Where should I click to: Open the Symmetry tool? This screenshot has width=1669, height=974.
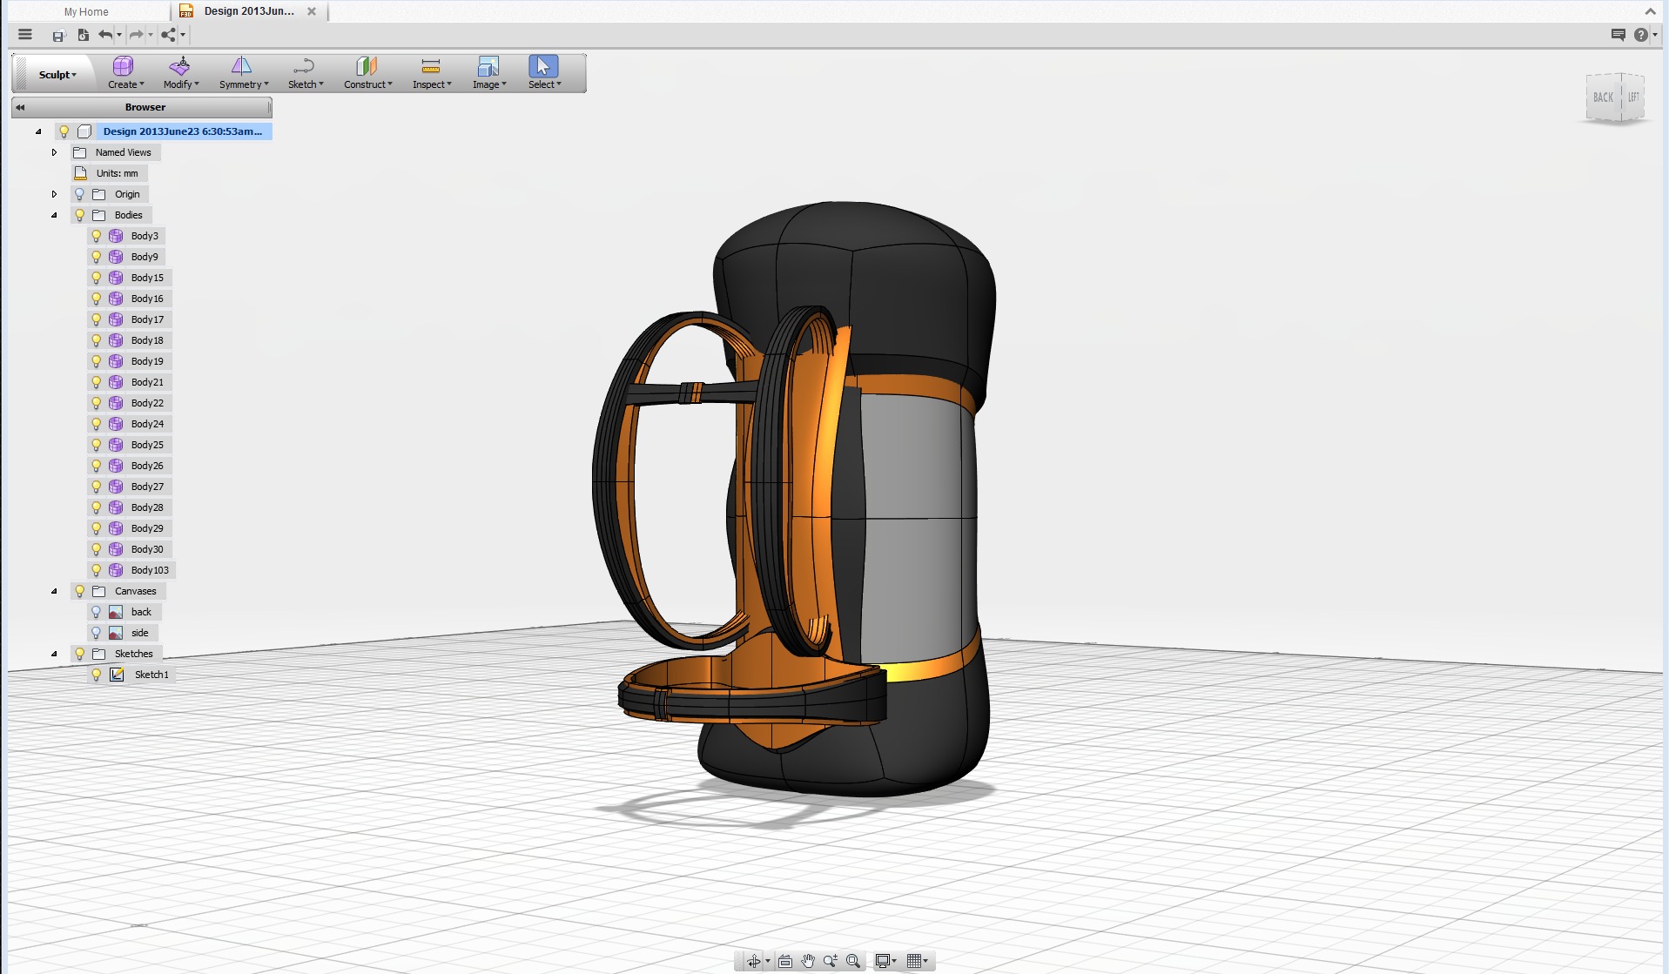pos(242,72)
